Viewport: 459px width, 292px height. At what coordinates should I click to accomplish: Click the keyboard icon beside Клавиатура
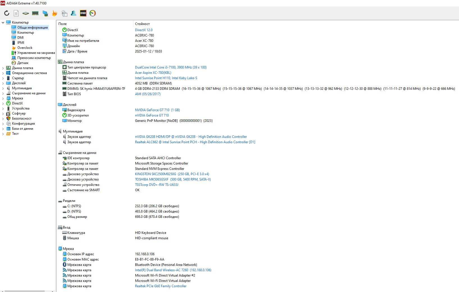point(64,232)
